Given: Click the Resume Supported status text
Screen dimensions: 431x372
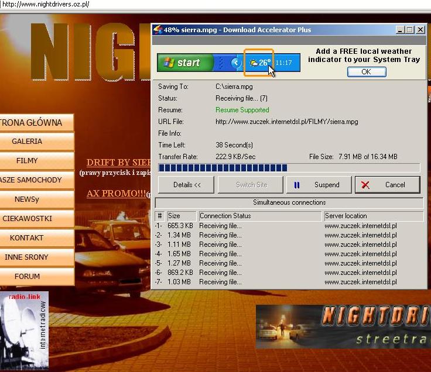Looking at the screenshot, I should [242, 110].
